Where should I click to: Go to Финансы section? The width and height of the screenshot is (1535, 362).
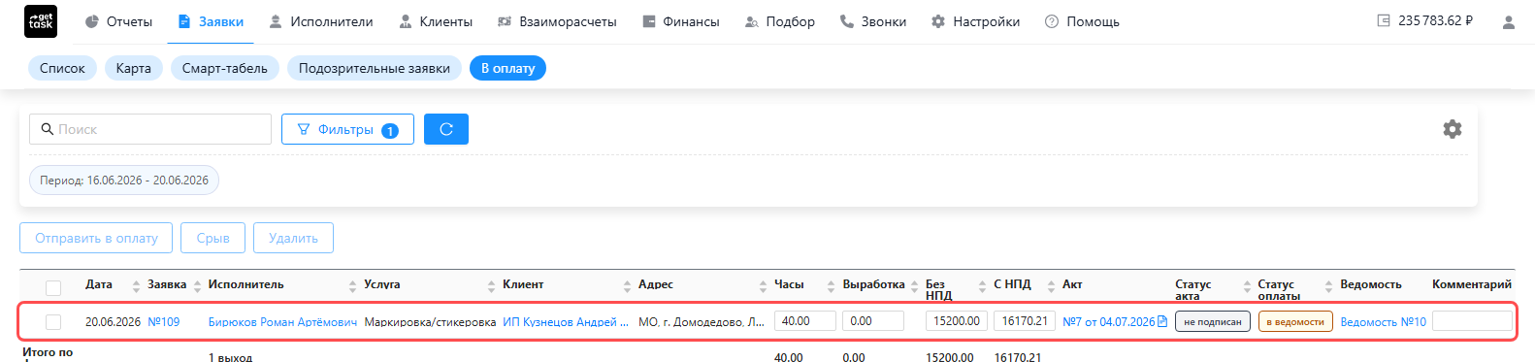coord(681,21)
